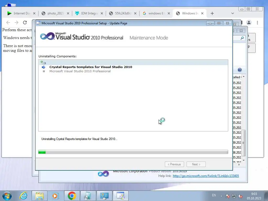This screenshot has height=201, width=268.
Task: Show hidden tray icons arrow
Action: point(221,196)
